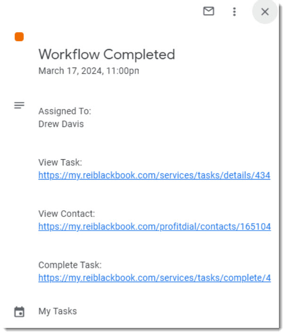
Task: Open the three-dot options menu
Action: click(x=235, y=12)
